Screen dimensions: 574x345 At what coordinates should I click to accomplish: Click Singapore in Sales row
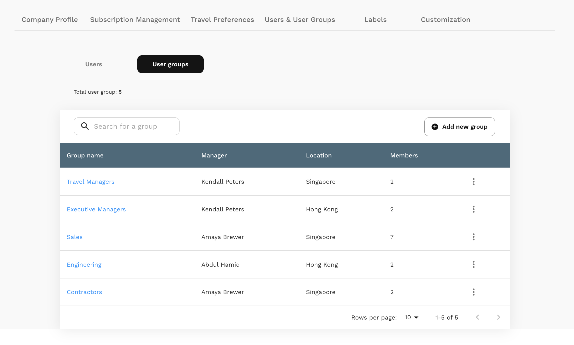tap(321, 237)
